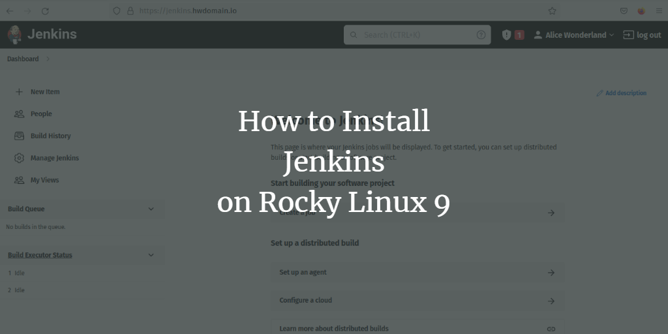
Task: Click executor 1 Idle row
Action: coord(16,273)
